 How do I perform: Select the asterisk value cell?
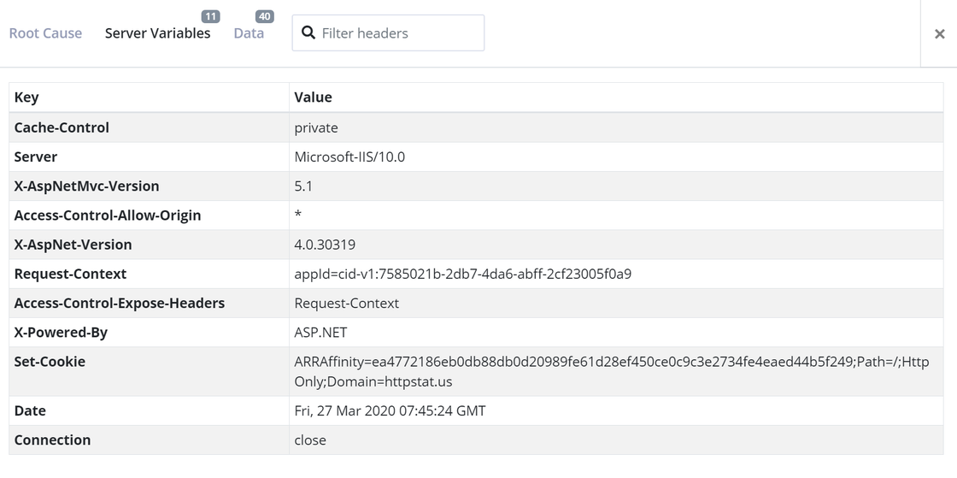pyautogui.click(x=616, y=215)
